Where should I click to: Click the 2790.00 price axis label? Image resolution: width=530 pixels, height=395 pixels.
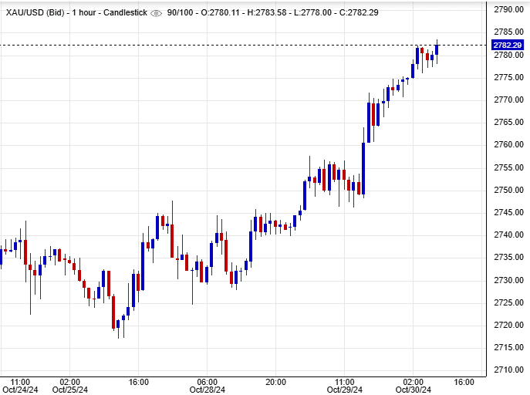coord(508,9)
